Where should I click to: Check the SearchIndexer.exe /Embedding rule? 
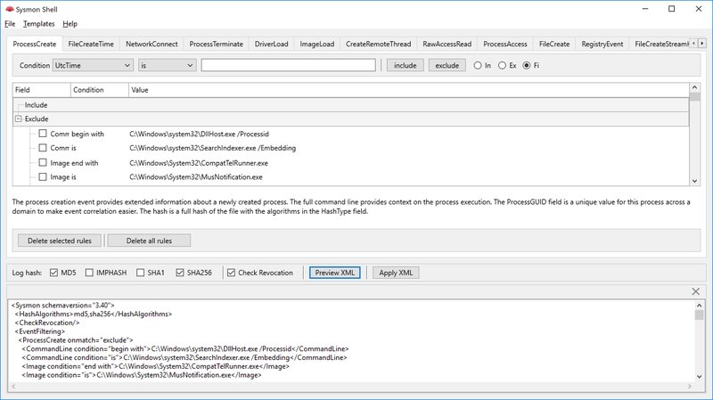pos(43,148)
